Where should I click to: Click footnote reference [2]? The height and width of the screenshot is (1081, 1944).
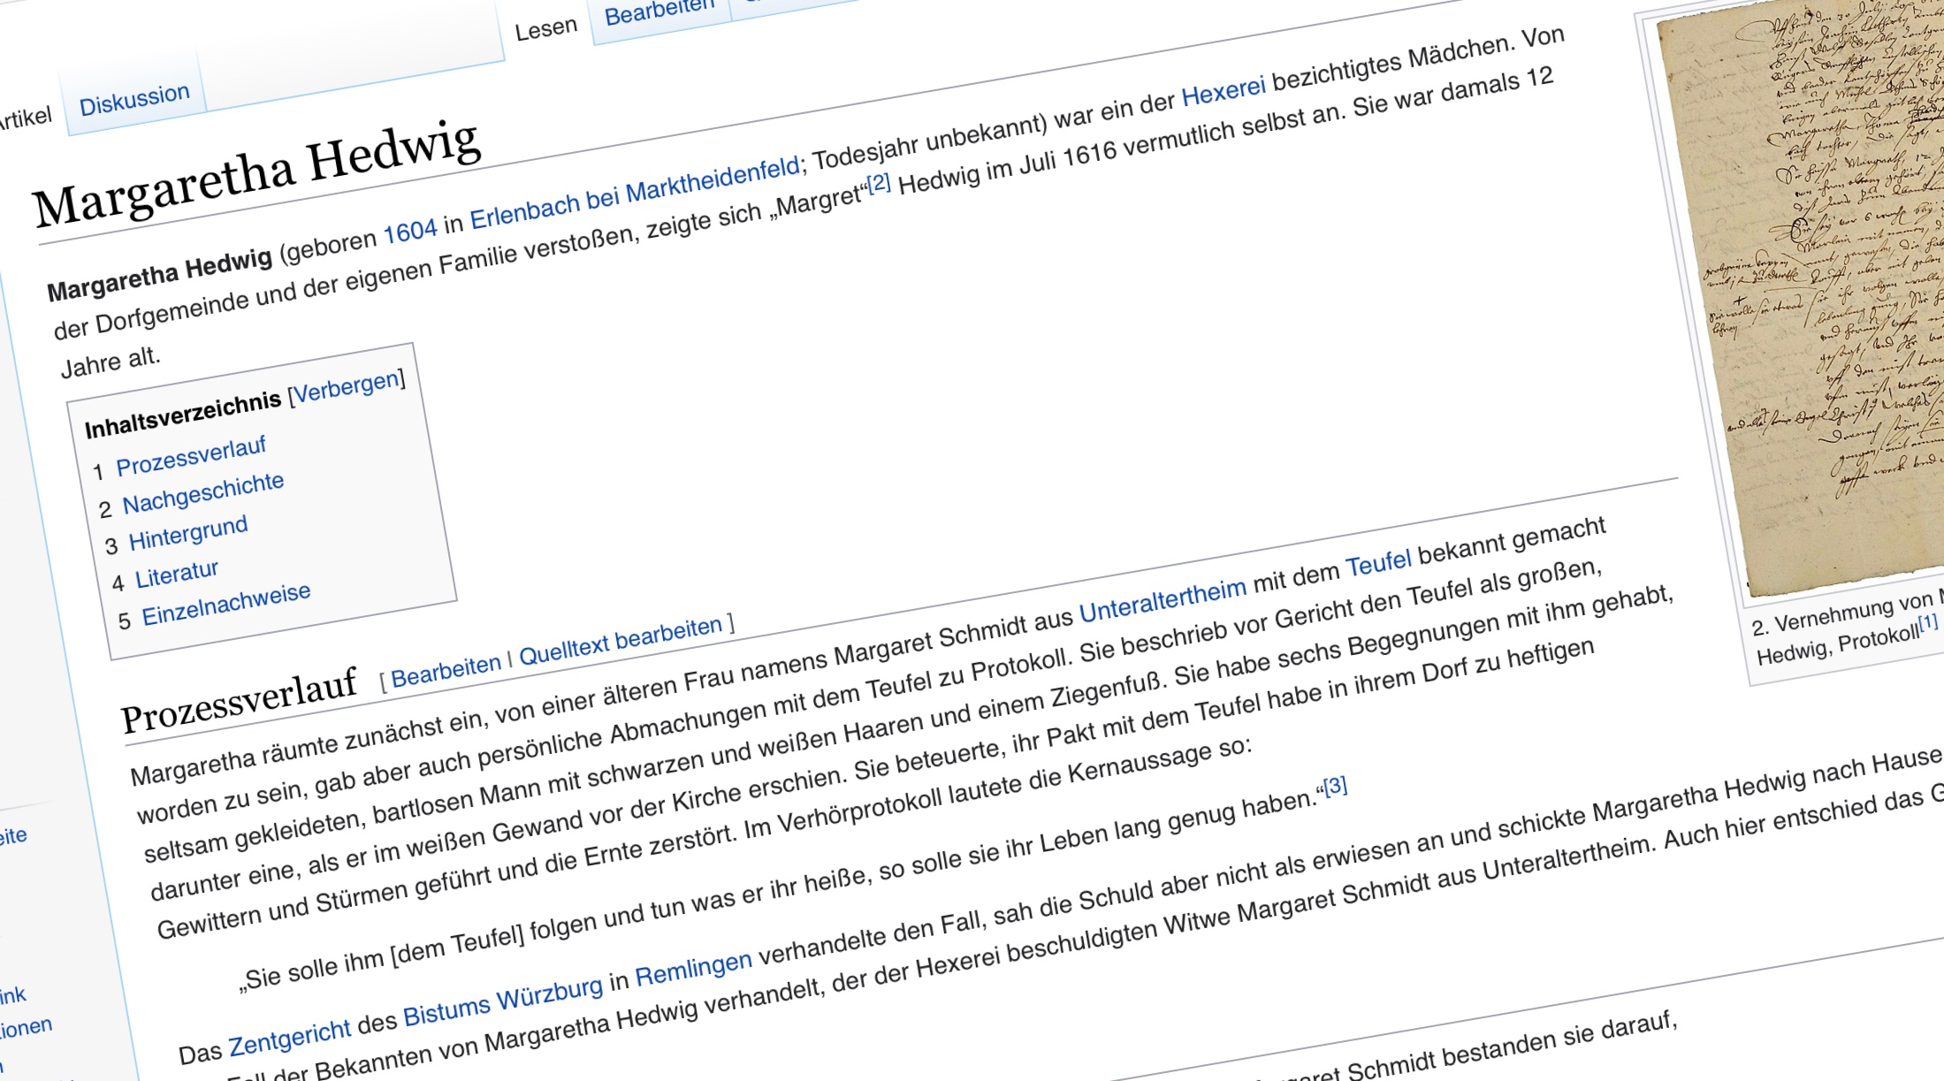coord(878,183)
